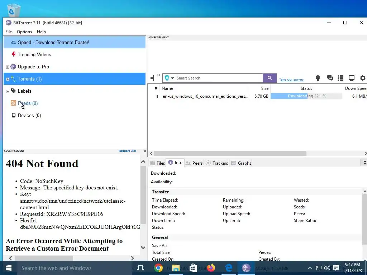Switch to the Trackers tab
The width and height of the screenshot is (367, 275).
217,163
